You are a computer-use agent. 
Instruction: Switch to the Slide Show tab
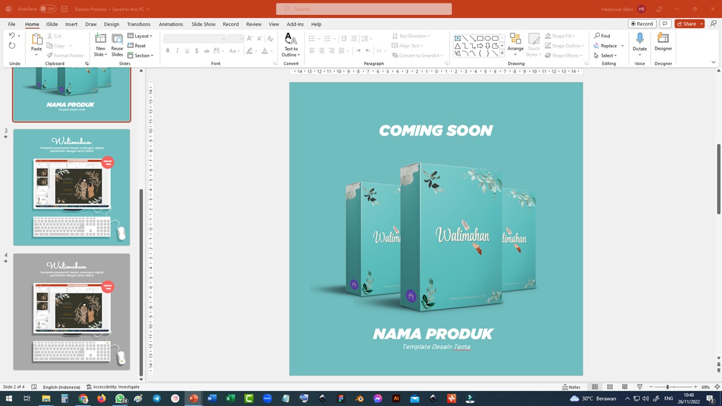coord(203,24)
